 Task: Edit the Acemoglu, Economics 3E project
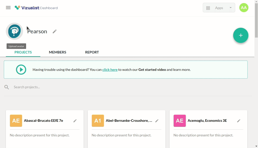239,121
